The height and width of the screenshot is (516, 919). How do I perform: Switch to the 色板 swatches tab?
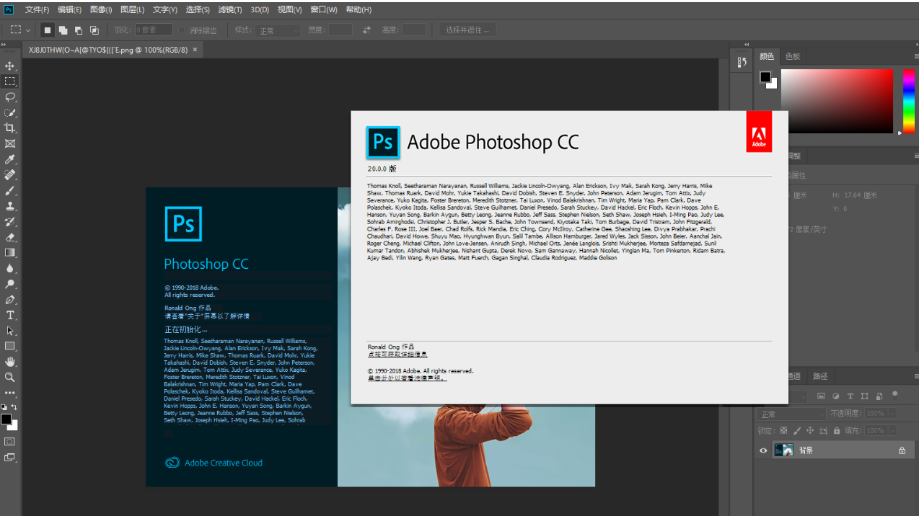[792, 56]
